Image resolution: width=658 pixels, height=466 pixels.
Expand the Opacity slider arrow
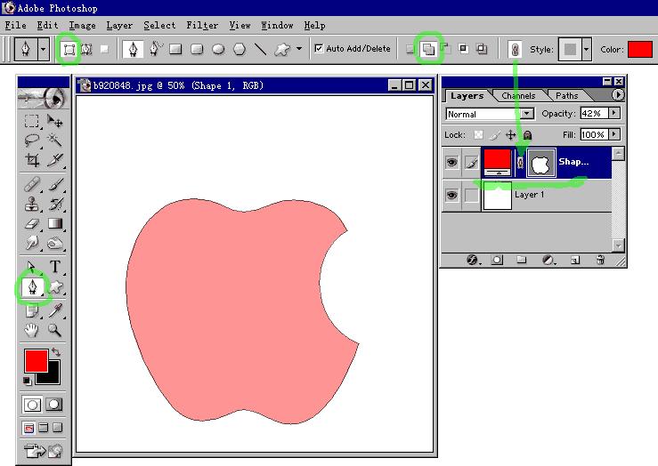[x=616, y=114]
